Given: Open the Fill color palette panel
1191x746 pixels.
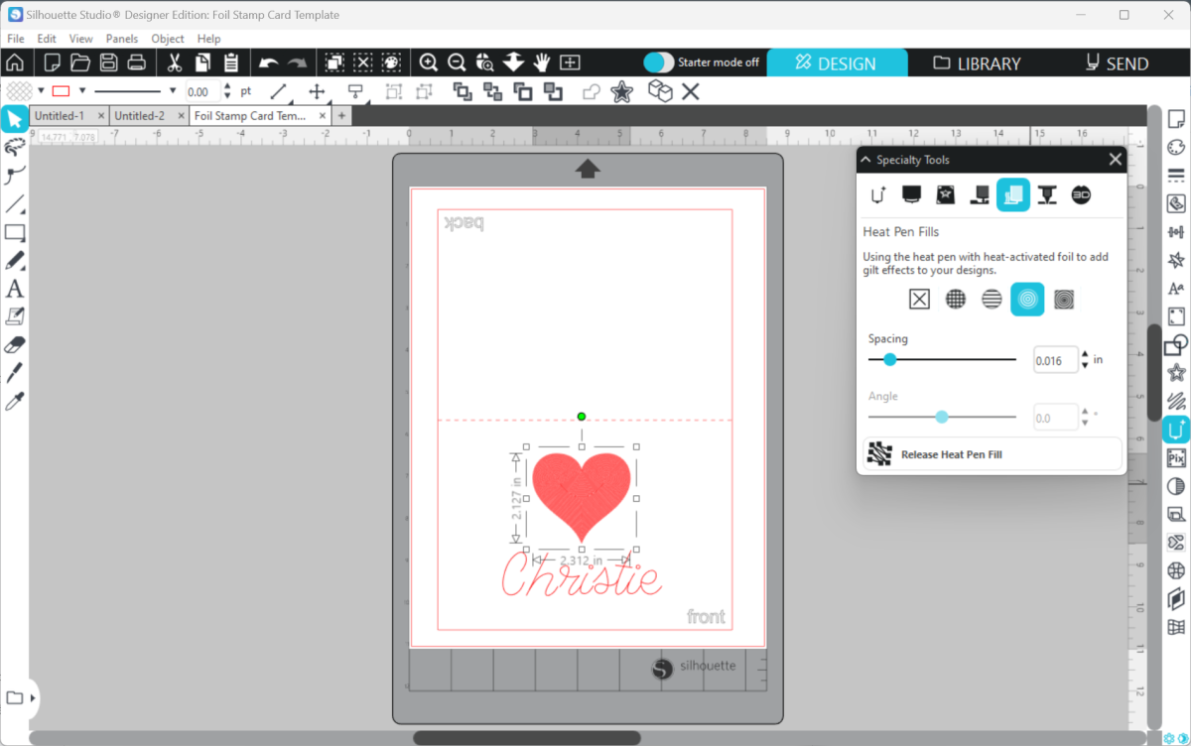Looking at the screenshot, I should pos(1176,148).
